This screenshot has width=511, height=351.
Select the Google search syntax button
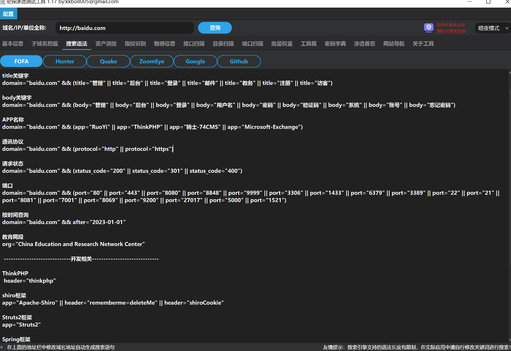point(195,61)
